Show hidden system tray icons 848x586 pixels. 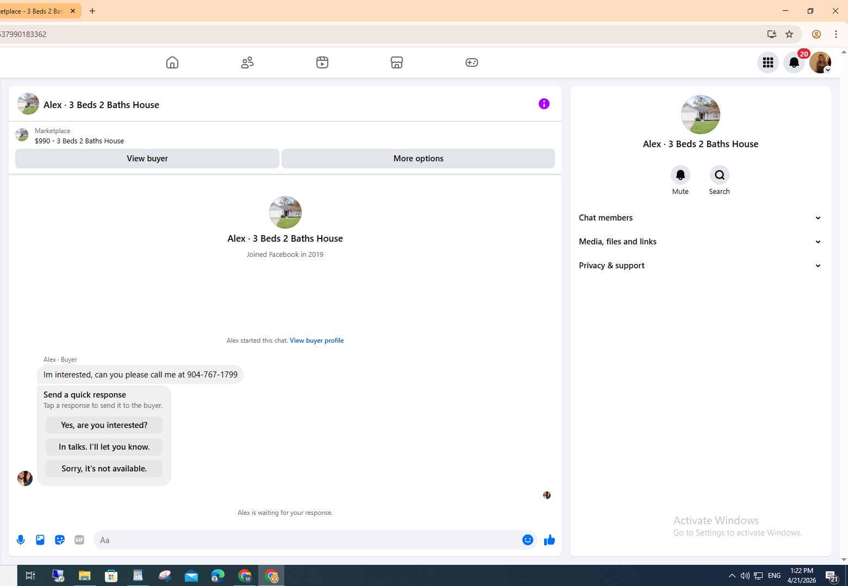[x=732, y=576]
